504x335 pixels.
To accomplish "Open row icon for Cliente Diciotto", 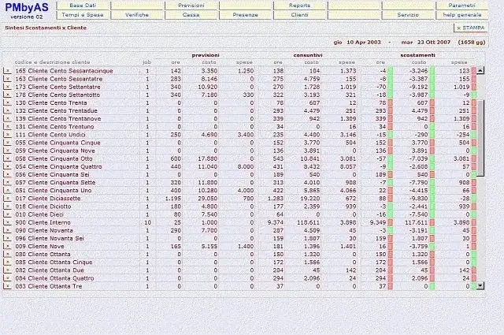I will 7,207.
